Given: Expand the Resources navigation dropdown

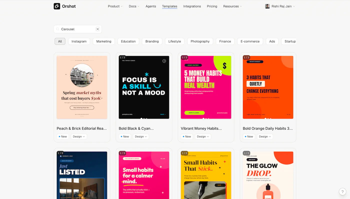Looking at the screenshot, I should click(x=232, y=6).
